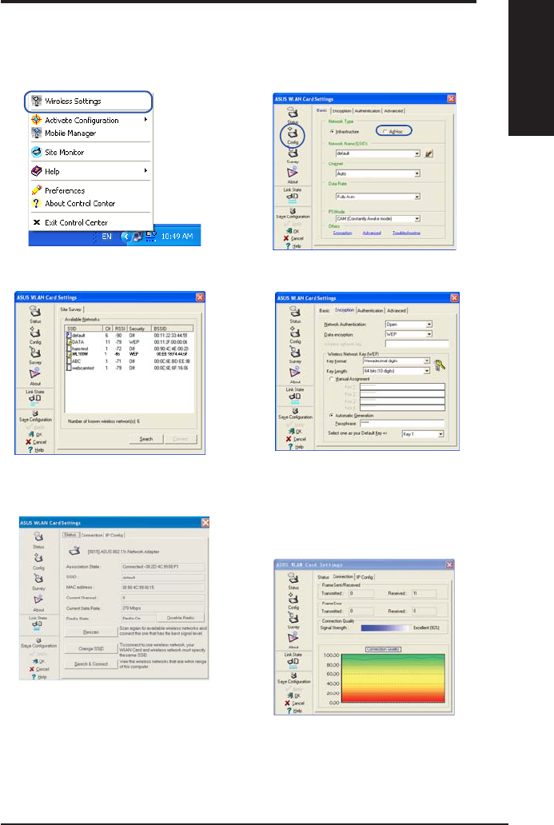Click the Help icon in Encryption tab window
The image size is (554, 825).
(x=295, y=447)
